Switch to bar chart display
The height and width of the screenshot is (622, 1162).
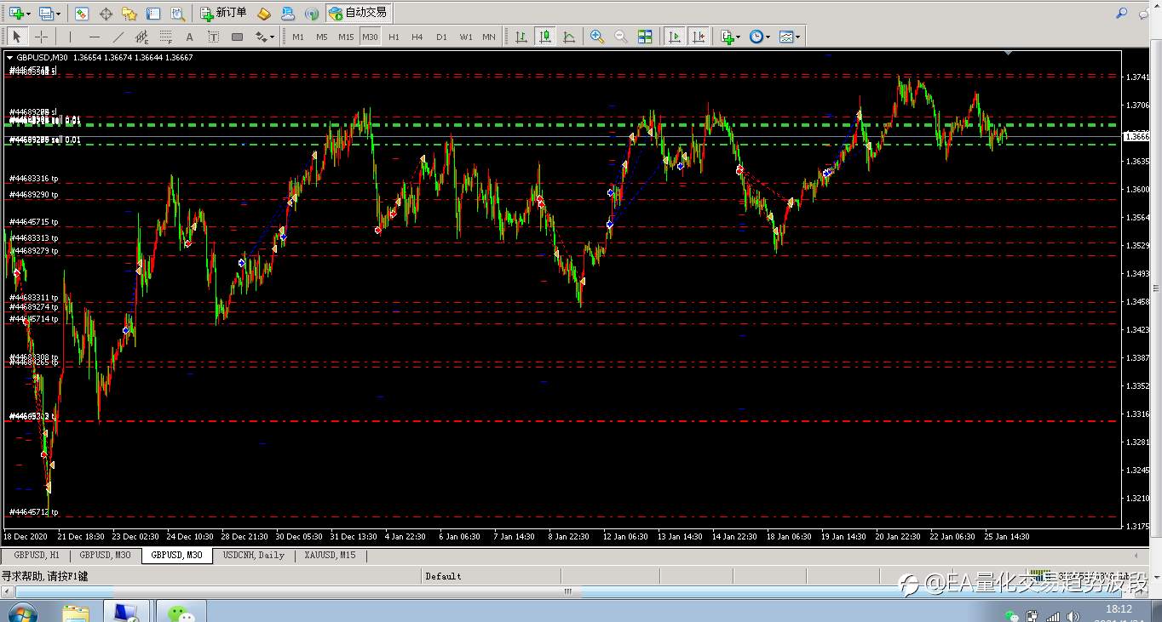coord(521,37)
